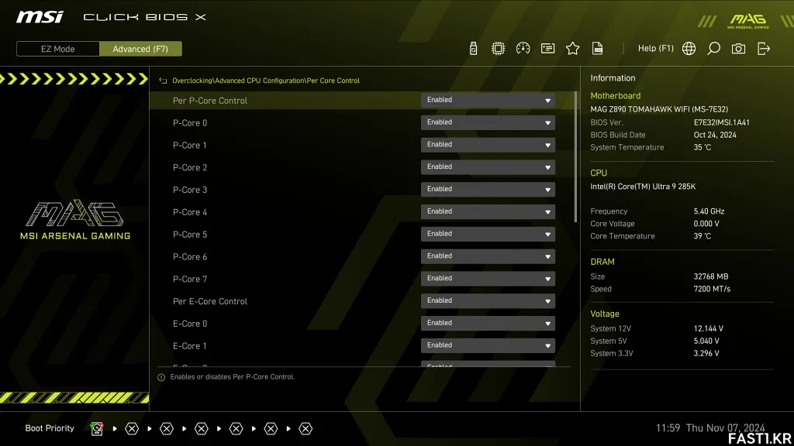
Task: Click System 12V value 12.144 V
Action: click(709, 328)
